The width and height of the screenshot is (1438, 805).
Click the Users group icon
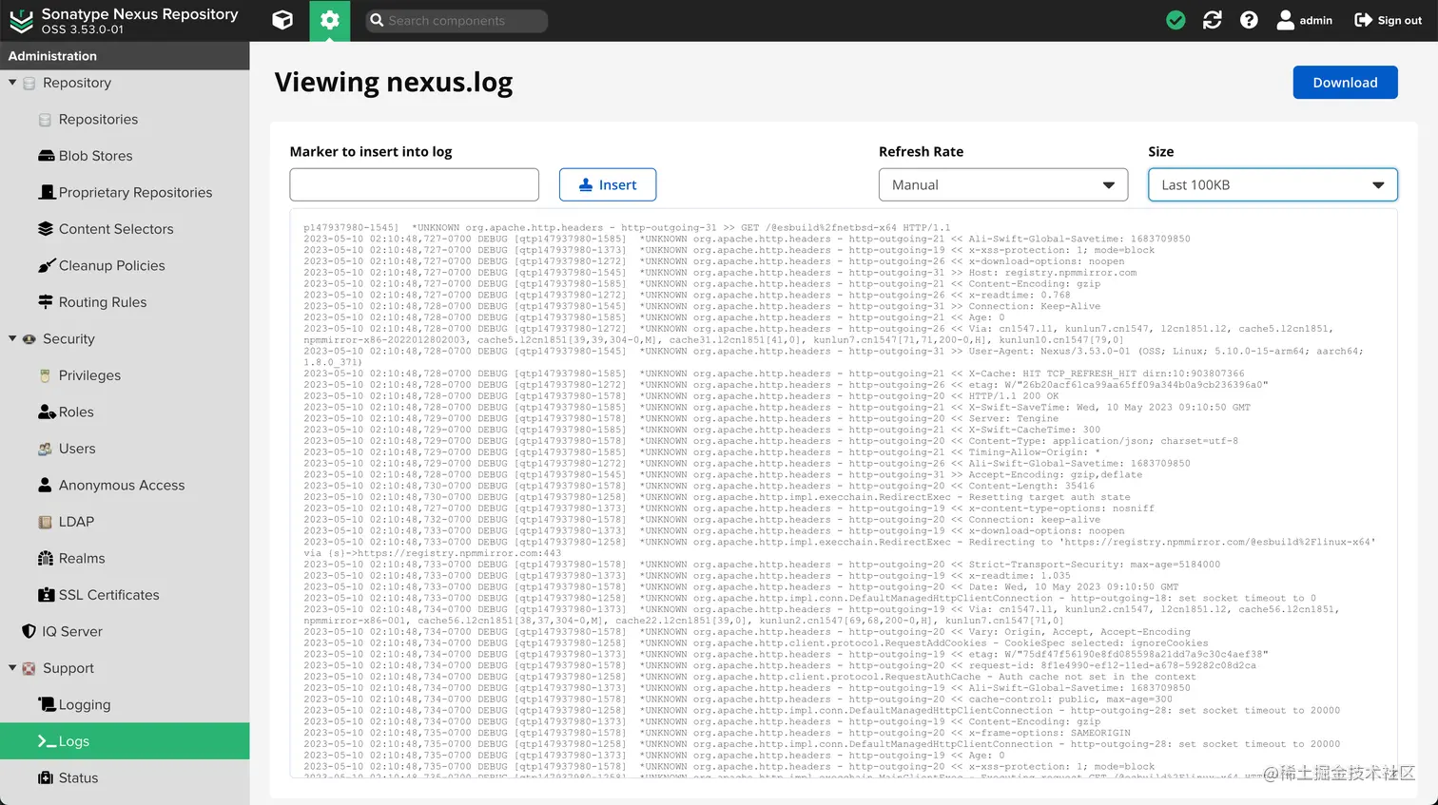tap(45, 449)
